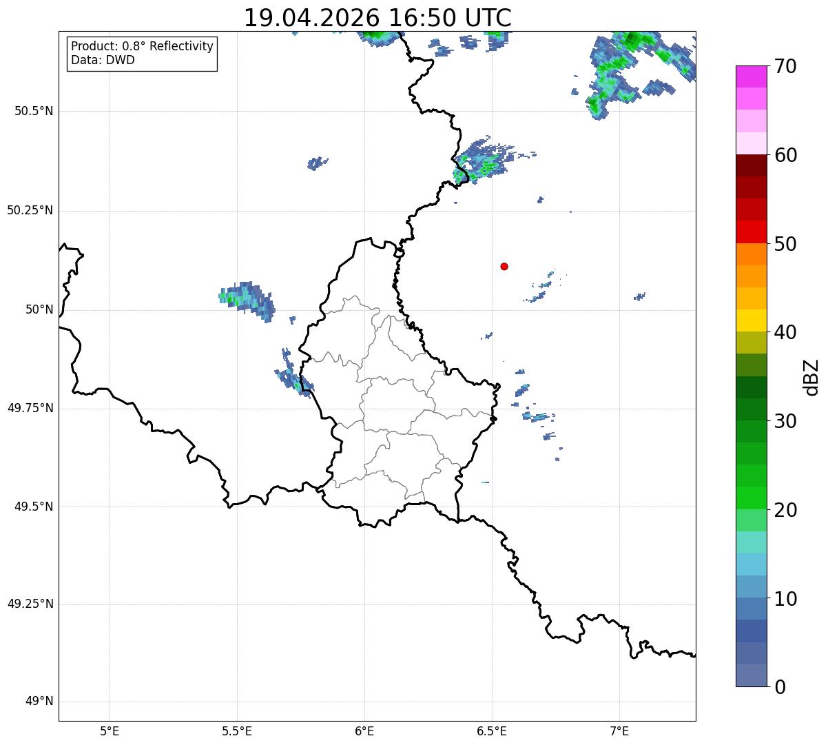Click the 5.5°E longitude tick label

[237, 731]
